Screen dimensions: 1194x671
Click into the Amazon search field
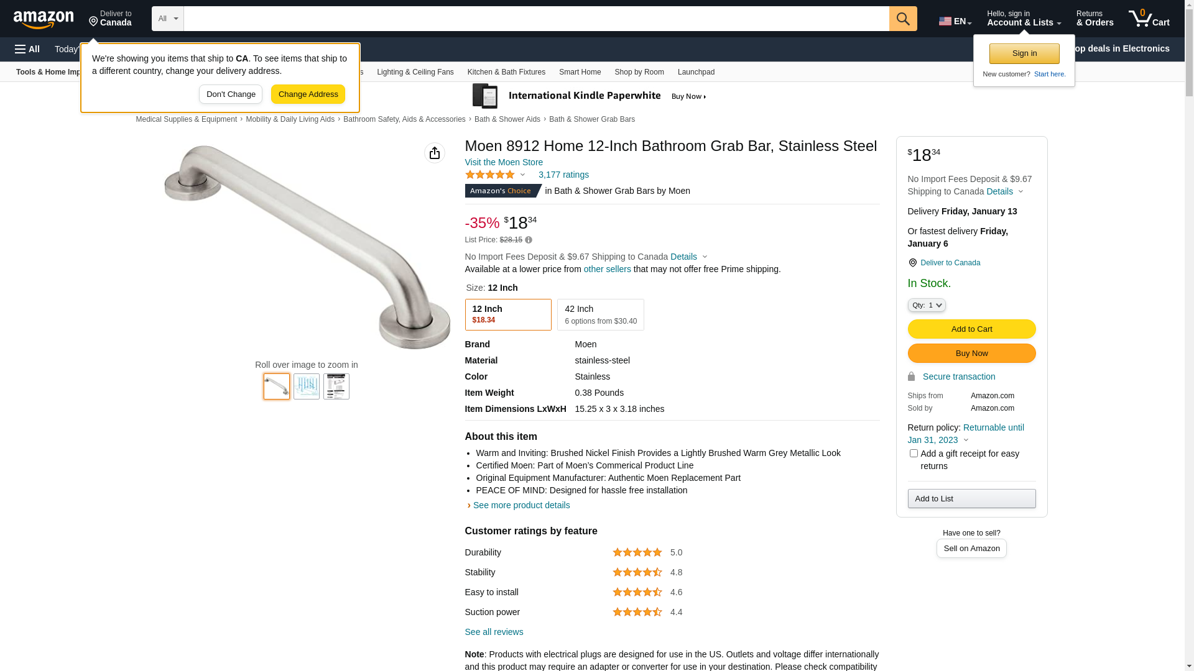(536, 19)
